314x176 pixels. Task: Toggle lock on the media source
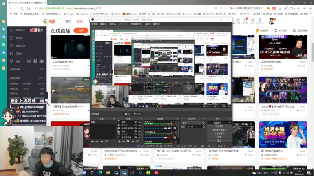(x=139, y=125)
